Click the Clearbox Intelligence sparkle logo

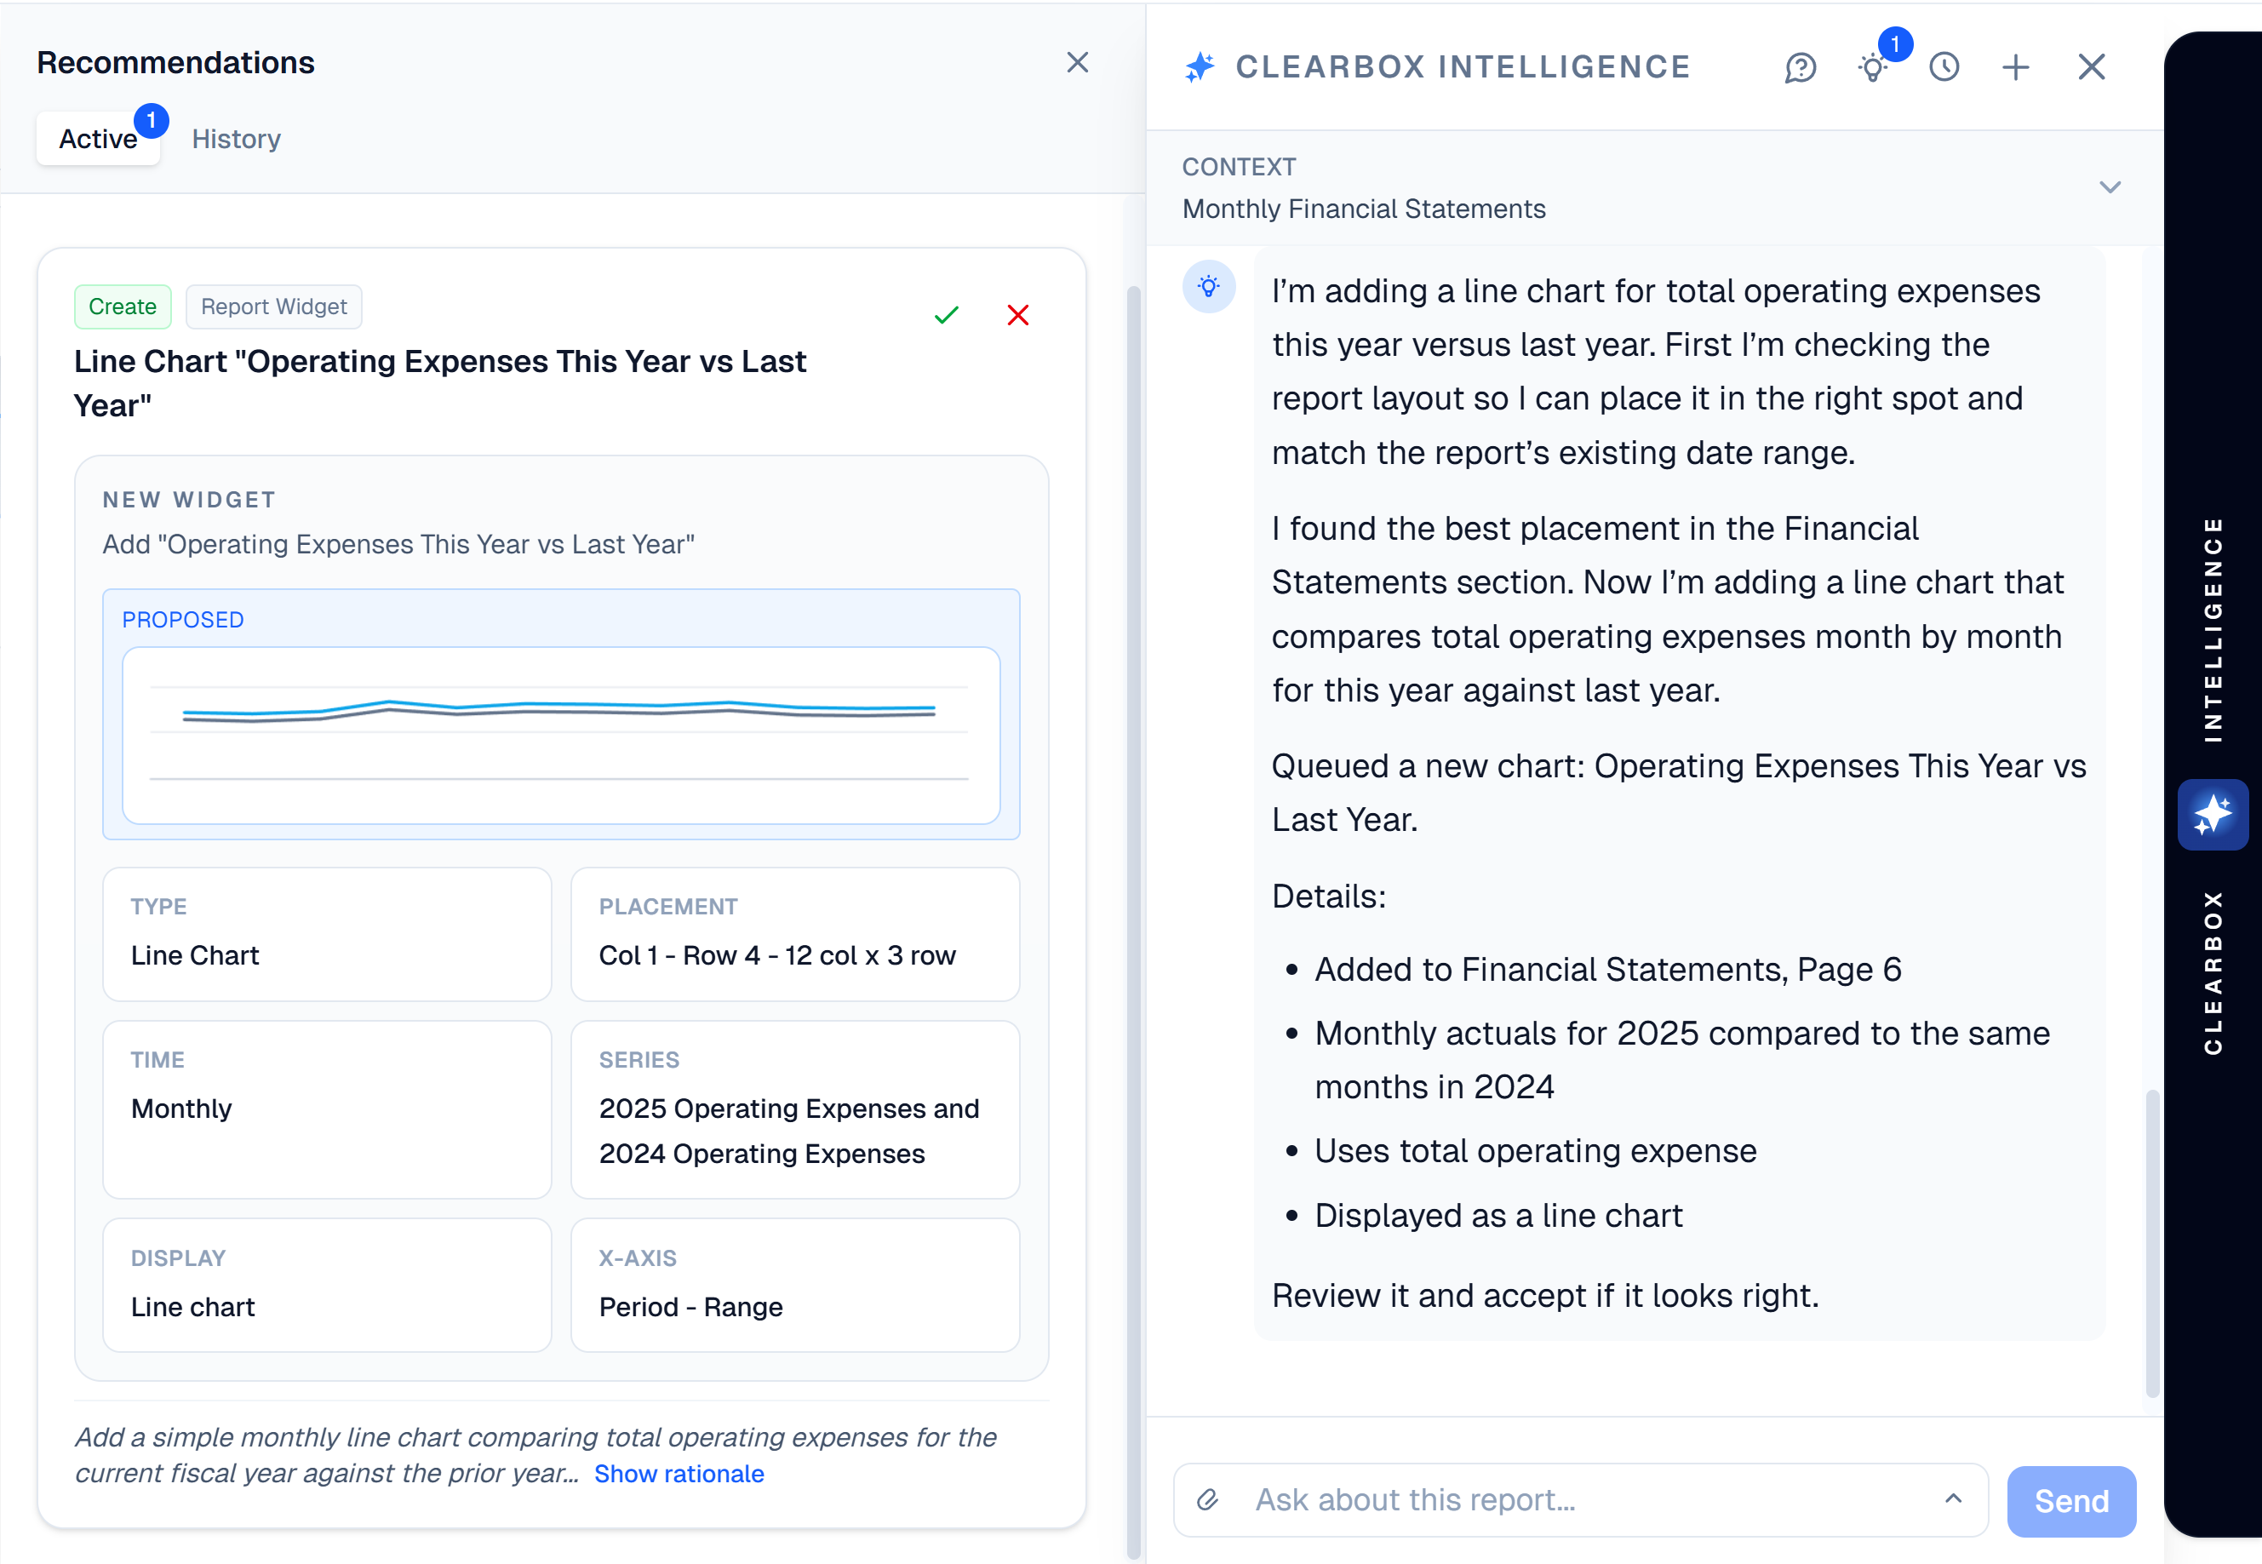1198,66
